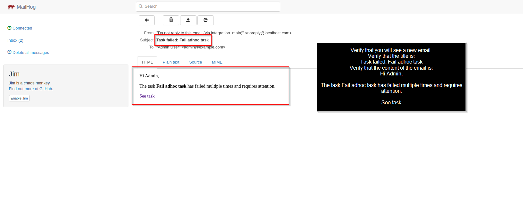This screenshot has height=216, width=523.
Task: Click the subject Task failed: Fail adhoc task
Action: (182, 40)
